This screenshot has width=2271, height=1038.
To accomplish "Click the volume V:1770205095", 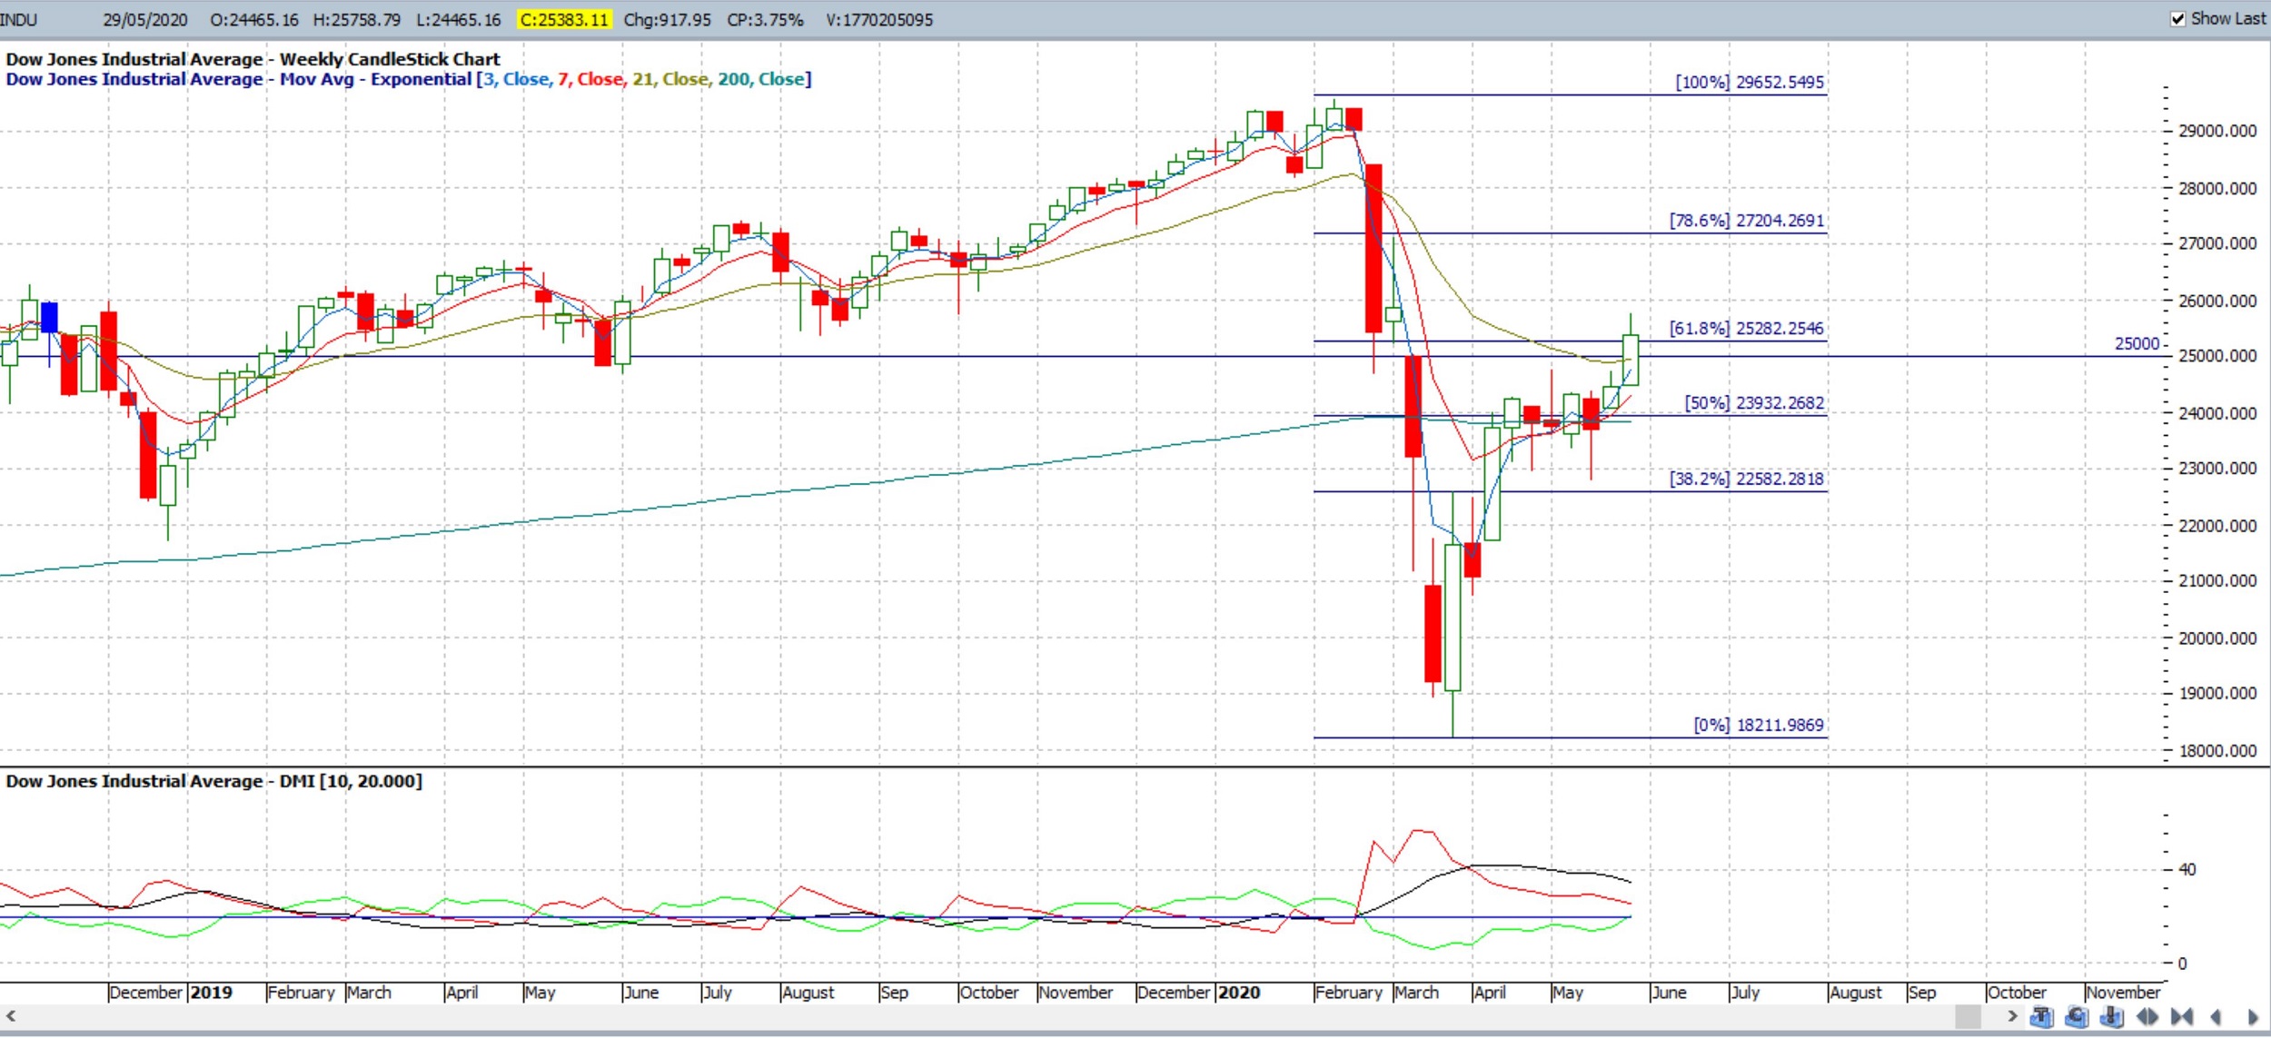I will coord(878,20).
